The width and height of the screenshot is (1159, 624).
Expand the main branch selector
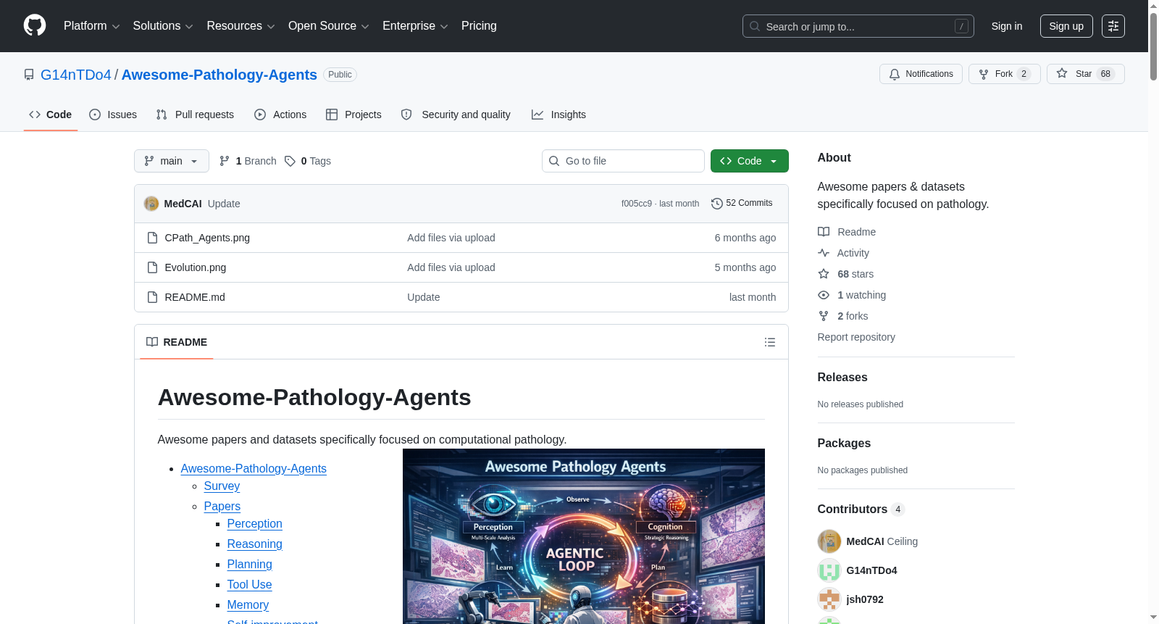(x=172, y=161)
